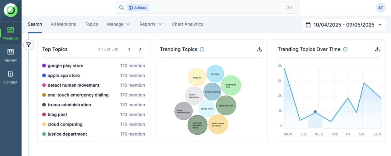The width and height of the screenshot is (391, 156).
Task: Select the Adidas saved search chip
Action: [x=138, y=7]
